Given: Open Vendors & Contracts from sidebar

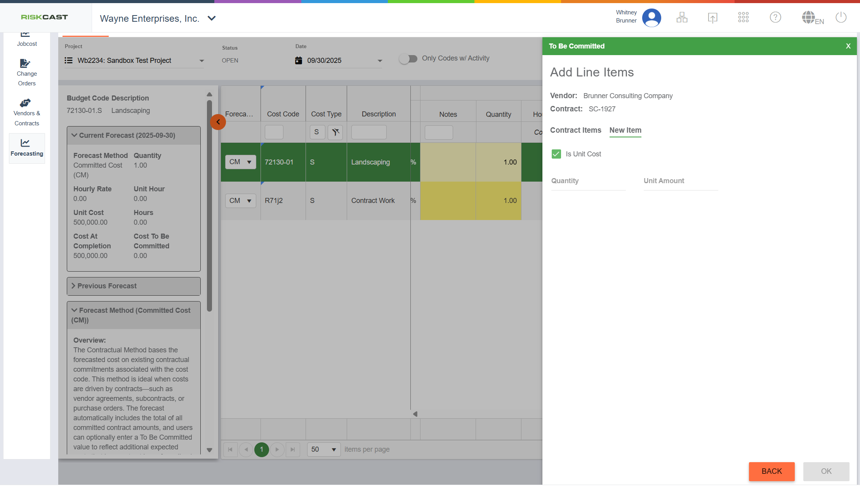Looking at the screenshot, I should [26, 113].
